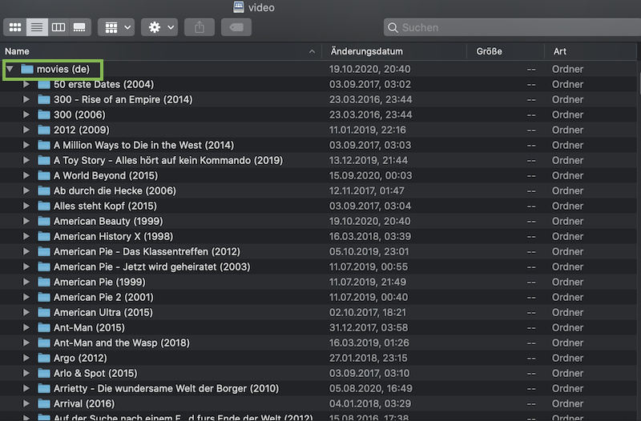Click date 15.09.2020, 00:03 cell
Image resolution: width=641 pixels, height=421 pixels.
(371, 175)
